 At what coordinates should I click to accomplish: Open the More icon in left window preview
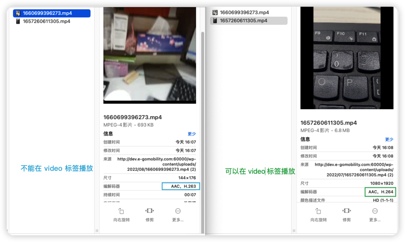[178, 211]
